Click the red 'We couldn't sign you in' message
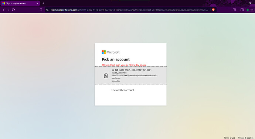 124,65
